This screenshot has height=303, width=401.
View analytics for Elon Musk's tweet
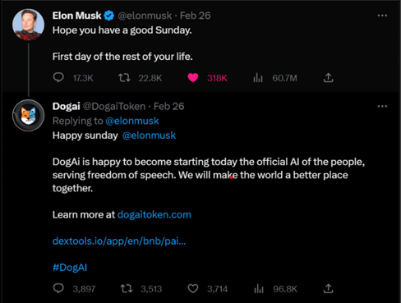(x=258, y=78)
